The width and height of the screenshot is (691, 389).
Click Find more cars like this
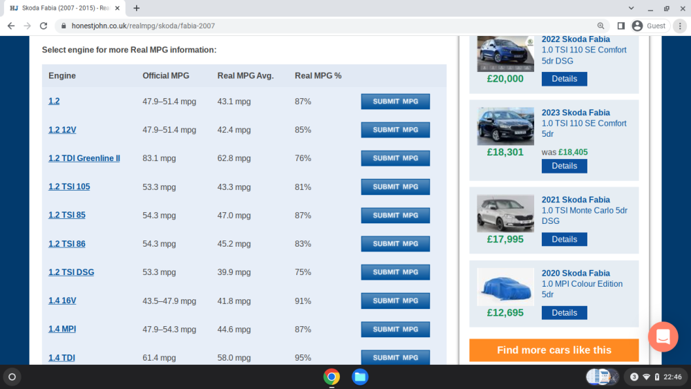tap(554, 350)
